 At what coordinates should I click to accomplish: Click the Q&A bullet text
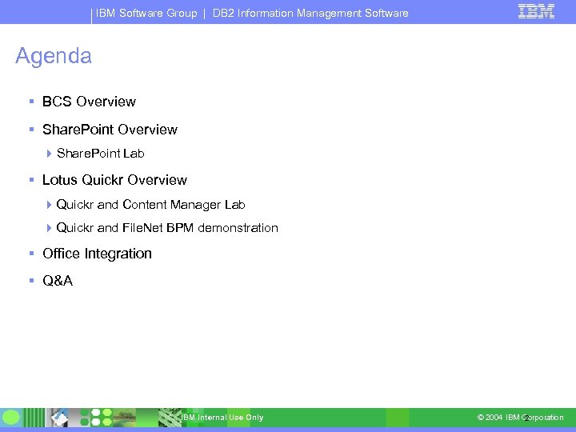tap(58, 281)
